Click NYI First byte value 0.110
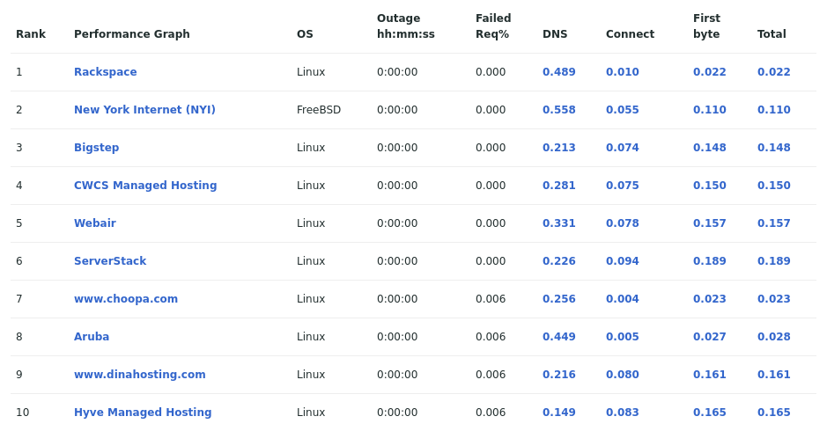The height and width of the screenshot is (431, 827). 709,110
